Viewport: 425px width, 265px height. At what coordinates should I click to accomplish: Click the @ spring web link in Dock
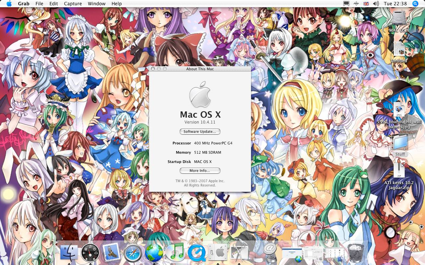click(270, 253)
